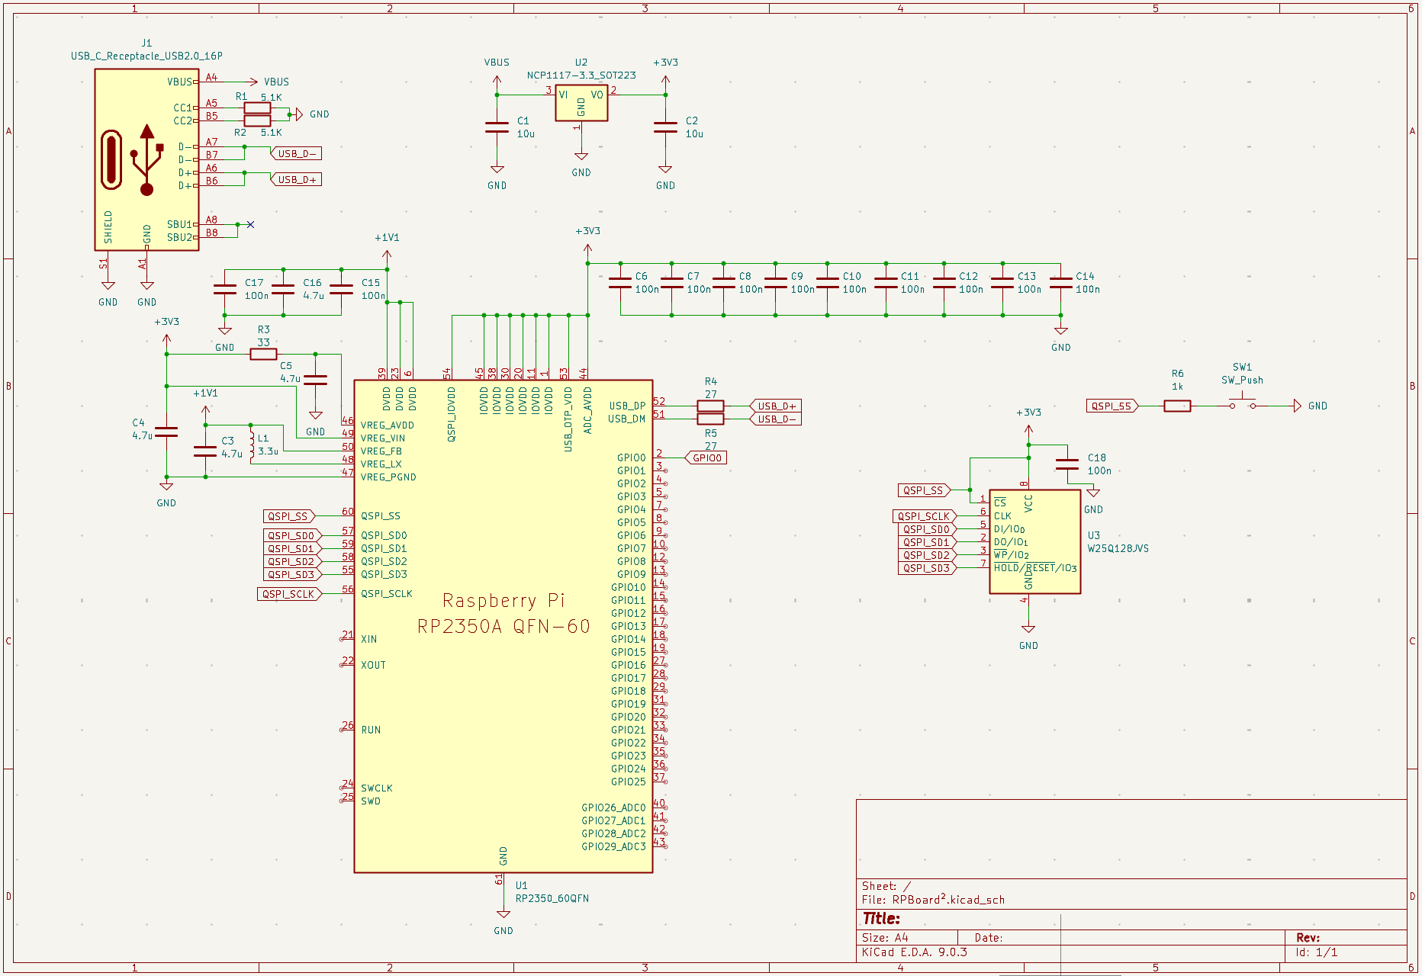Image resolution: width=1422 pixels, height=976 pixels.
Task: Click the capacitor C18 symbol
Action: (x=1066, y=464)
